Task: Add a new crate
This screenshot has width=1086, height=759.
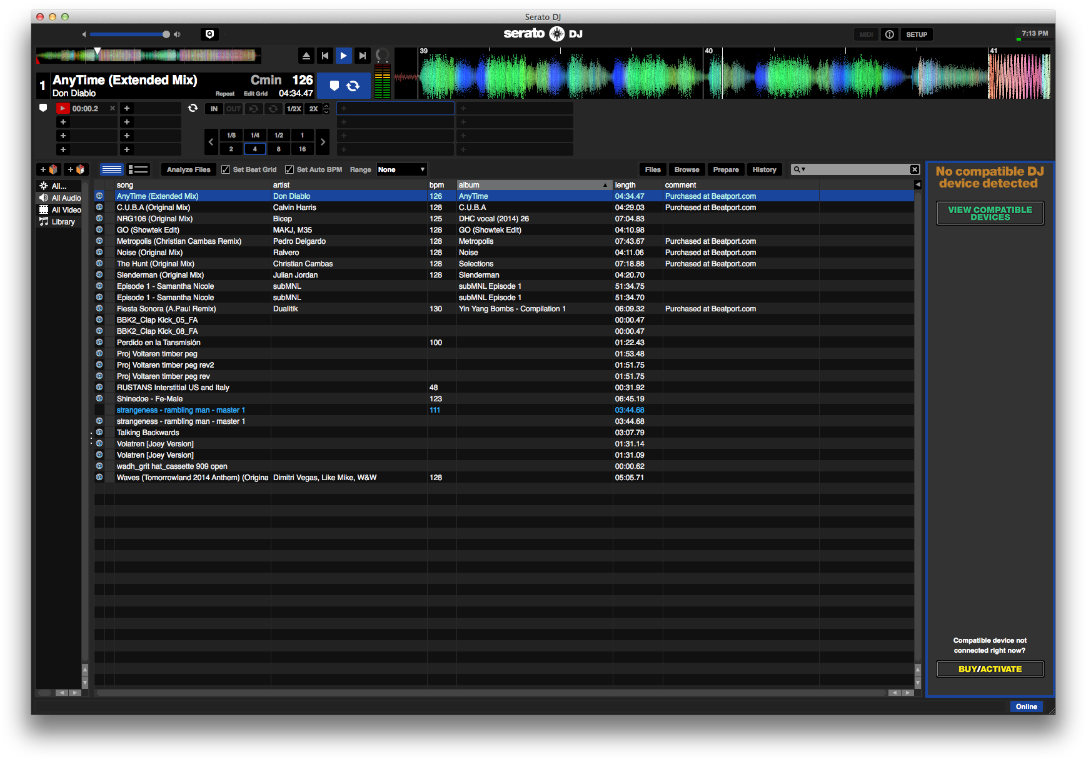Action: click(x=49, y=169)
